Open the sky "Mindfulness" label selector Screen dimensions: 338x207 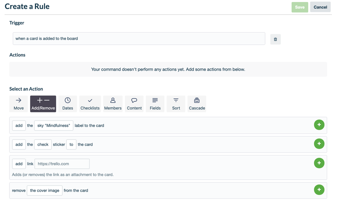[54, 125]
